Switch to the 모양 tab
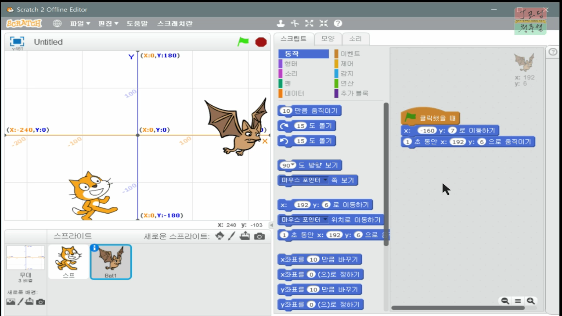The height and width of the screenshot is (316, 562). click(x=328, y=39)
